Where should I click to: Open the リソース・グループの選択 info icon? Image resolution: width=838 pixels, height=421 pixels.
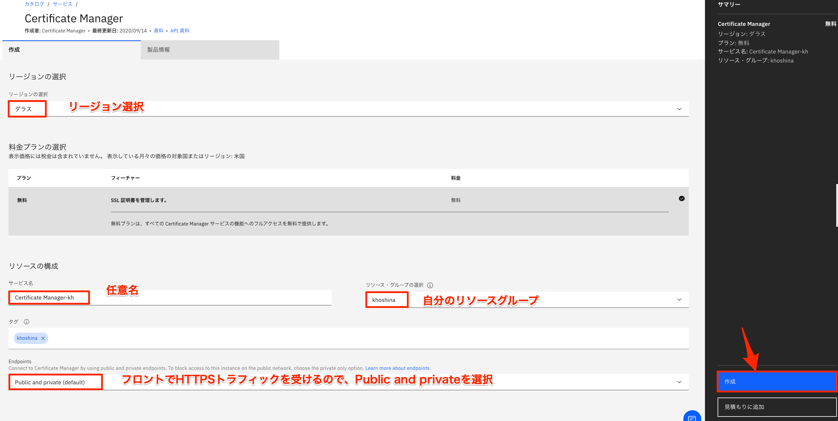[x=430, y=285]
